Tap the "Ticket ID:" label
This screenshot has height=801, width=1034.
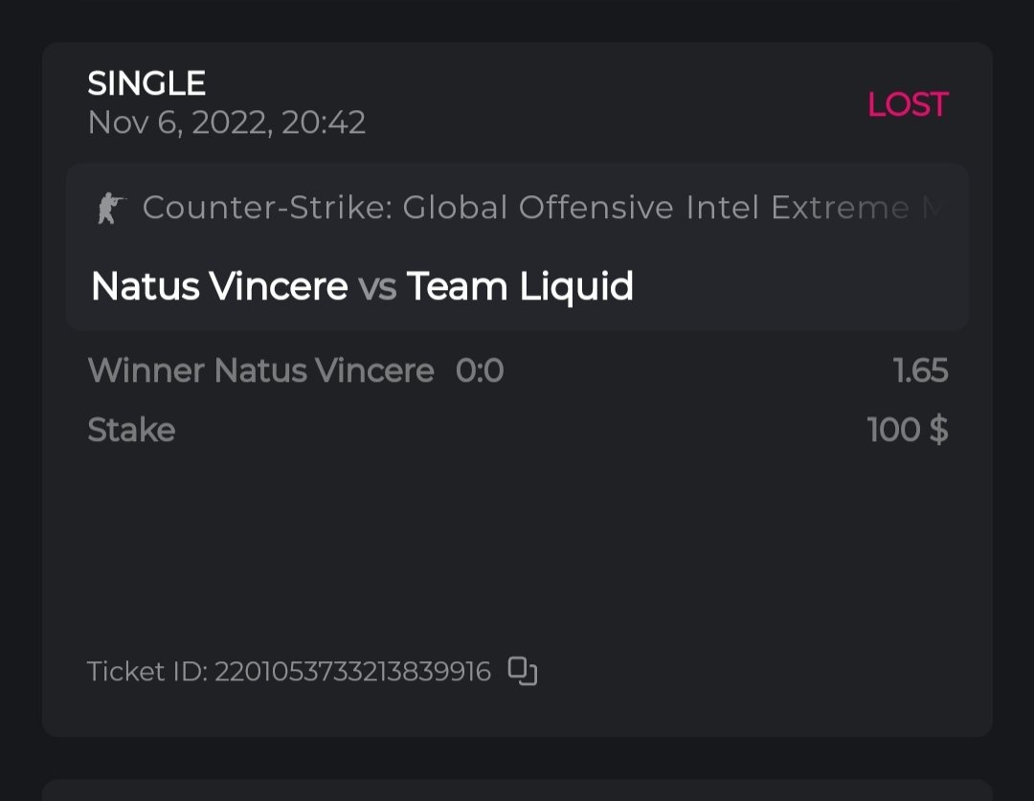(146, 672)
